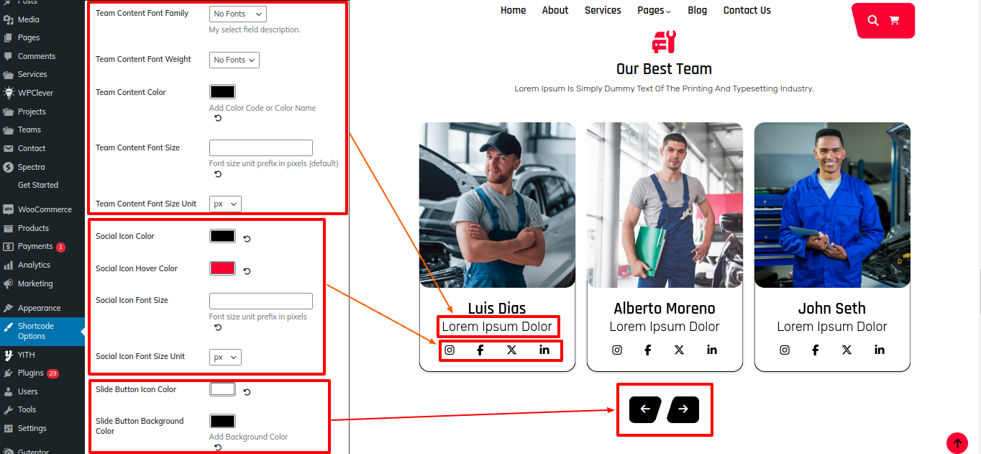
Task: Open the shopping cart icon in header
Action: pos(895,20)
